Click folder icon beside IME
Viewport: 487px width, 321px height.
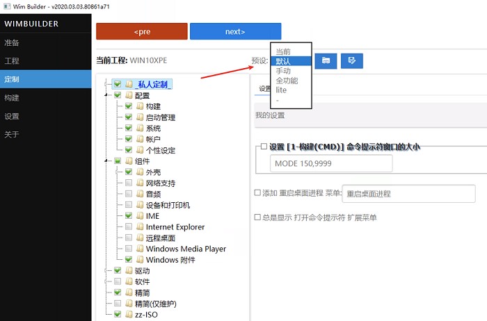140,215
